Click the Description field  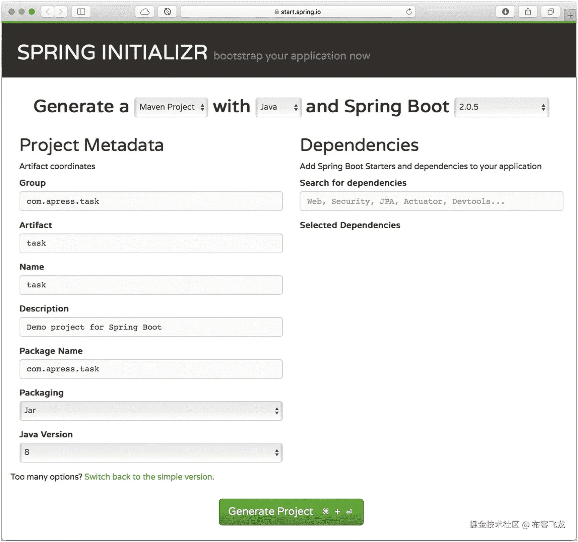(151, 327)
